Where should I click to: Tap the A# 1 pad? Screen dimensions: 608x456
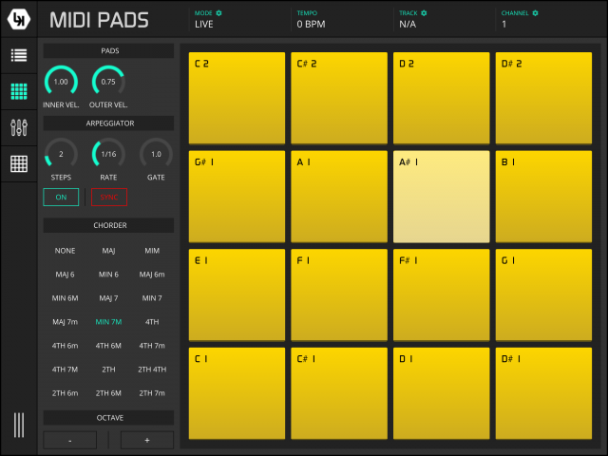point(442,197)
